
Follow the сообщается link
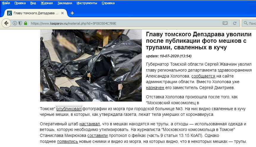click(203, 76)
